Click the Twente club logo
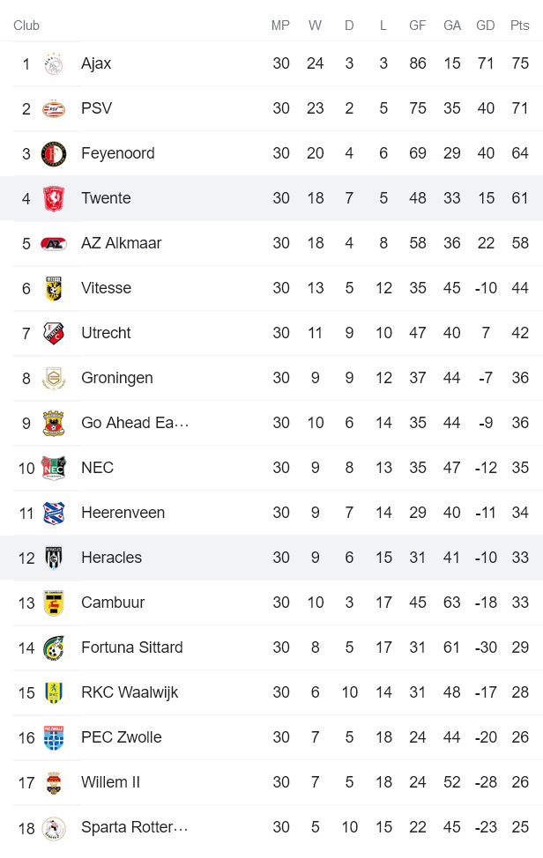The image size is (543, 858). [x=54, y=198]
